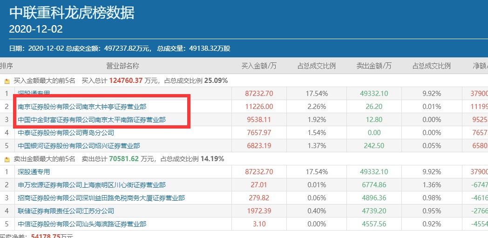Image resolution: width=488 pixels, height=238 pixels.
Task: Click the 1.36% cell
Action: click(x=432, y=185)
